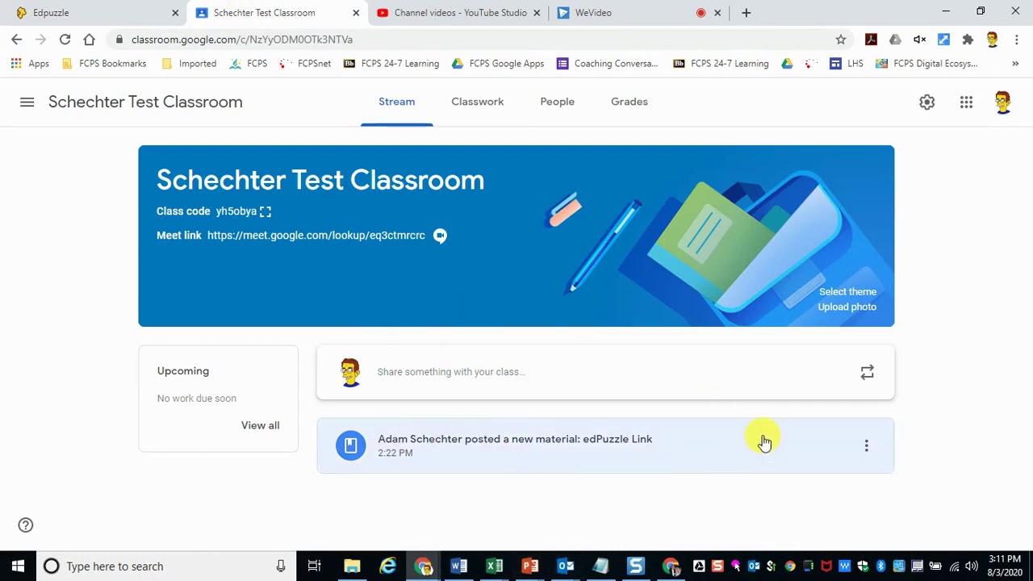Screen dimensions: 1033x581
Task: Open three-dot menu on edPuzzle Link post
Action: [867, 445]
